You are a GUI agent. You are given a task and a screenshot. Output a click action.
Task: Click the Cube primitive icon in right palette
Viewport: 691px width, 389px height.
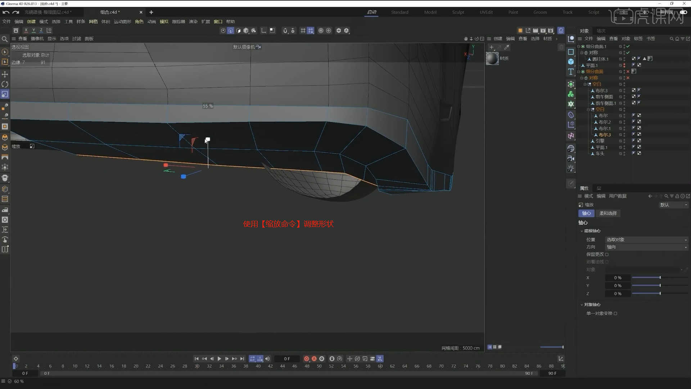click(571, 62)
